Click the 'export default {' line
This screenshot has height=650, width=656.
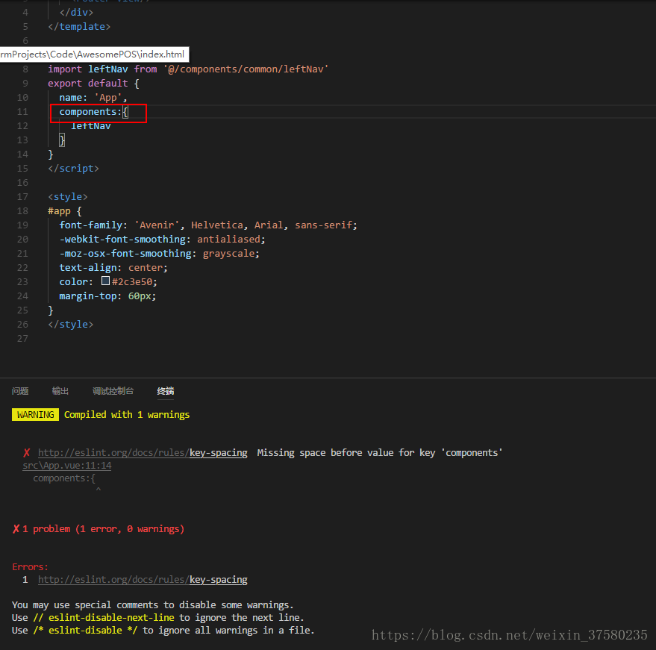point(93,84)
